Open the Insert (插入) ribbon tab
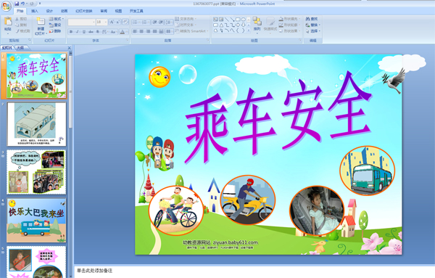 click(34, 11)
